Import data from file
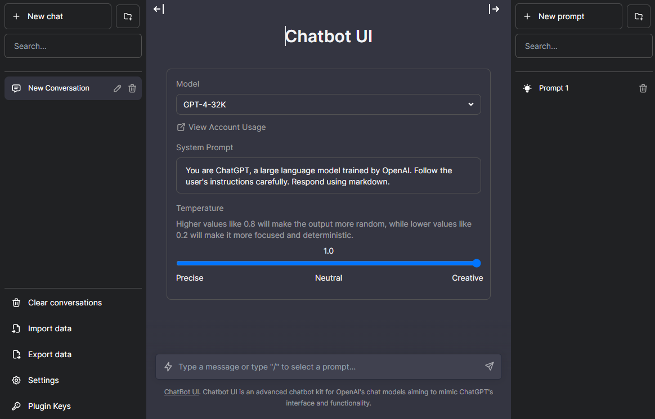655x419 pixels. 73,328
